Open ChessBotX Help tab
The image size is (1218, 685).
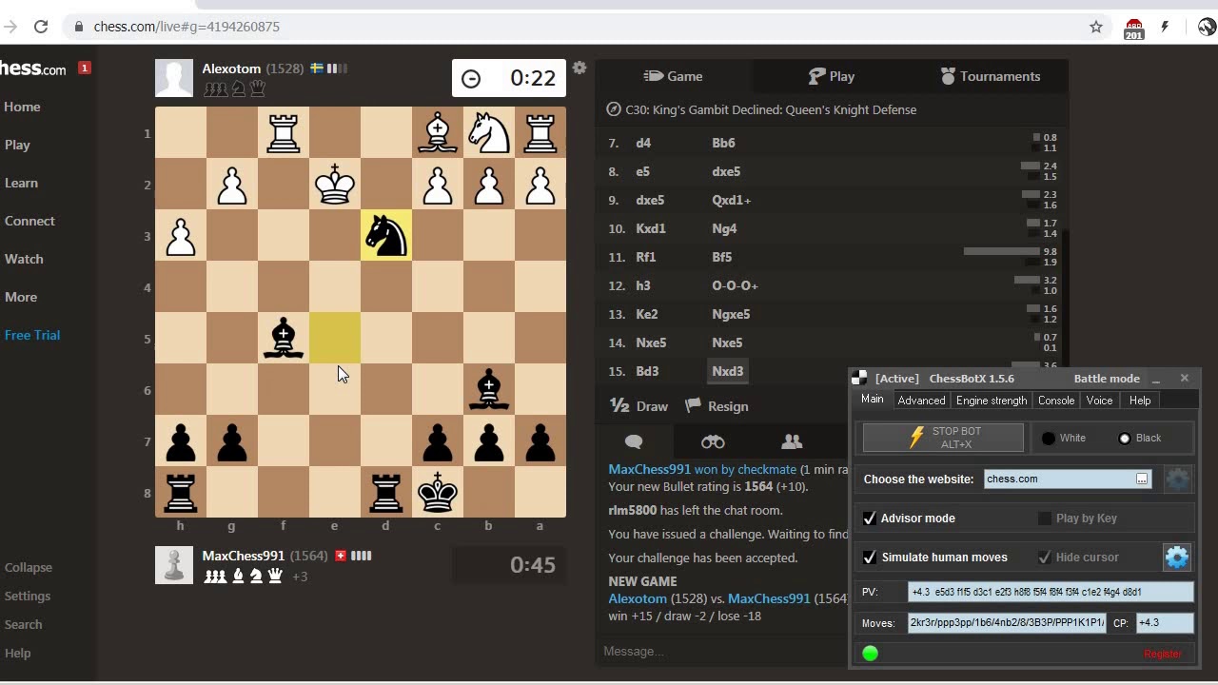(x=1140, y=401)
